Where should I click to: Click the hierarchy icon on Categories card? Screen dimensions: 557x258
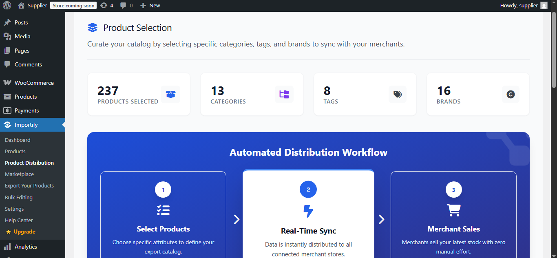point(284,94)
